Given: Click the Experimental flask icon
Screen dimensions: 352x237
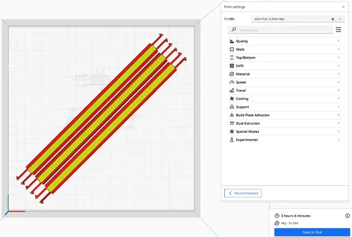Looking at the screenshot, I should click(x=232, y=140).
